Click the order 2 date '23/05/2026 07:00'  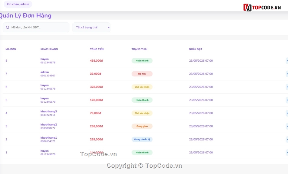(201, 140)
